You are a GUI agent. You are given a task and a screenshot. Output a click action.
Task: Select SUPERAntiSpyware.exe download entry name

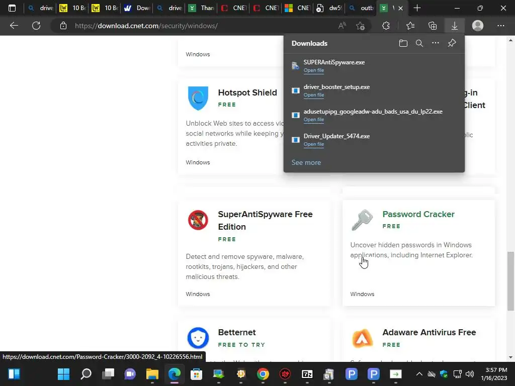pos(334,62)
